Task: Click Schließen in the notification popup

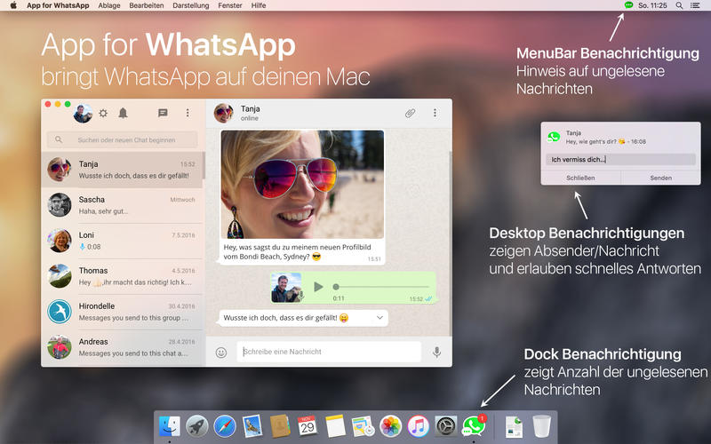Action: [580, 178]
